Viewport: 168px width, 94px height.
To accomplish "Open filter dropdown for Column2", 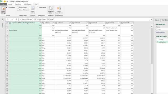I will click(54, 23).
